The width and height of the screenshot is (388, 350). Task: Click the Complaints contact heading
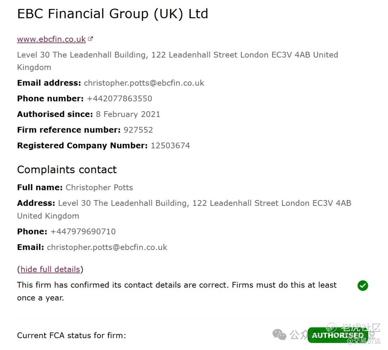[67, 170]
